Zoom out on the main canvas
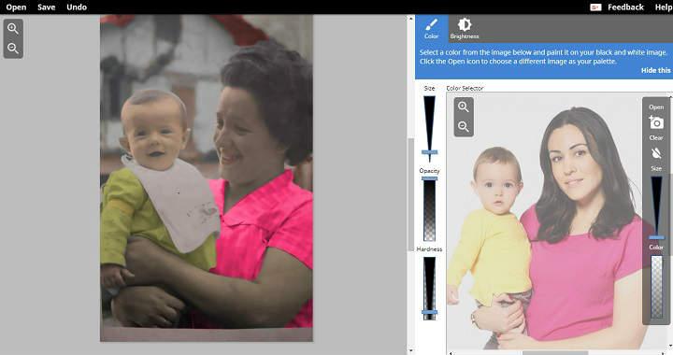 point(13,49)
